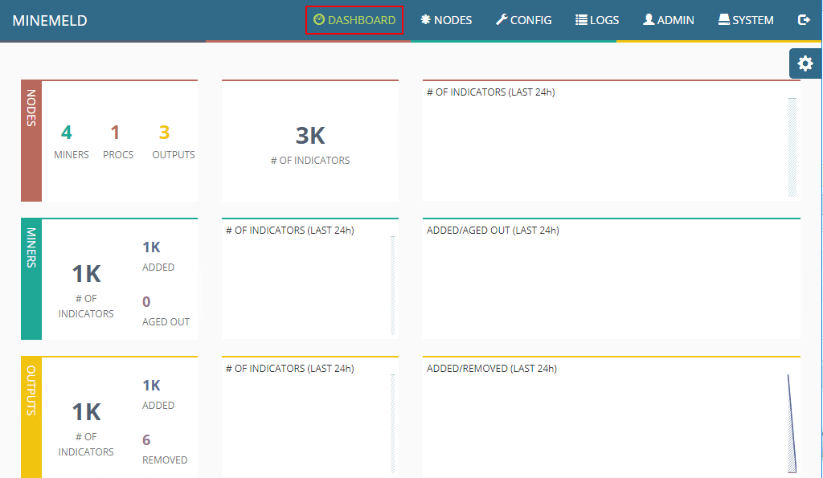Click the MINEMELD logo text
Viewport: 823px width, 478px height.
pyautogui.click(x=50, y=20)
